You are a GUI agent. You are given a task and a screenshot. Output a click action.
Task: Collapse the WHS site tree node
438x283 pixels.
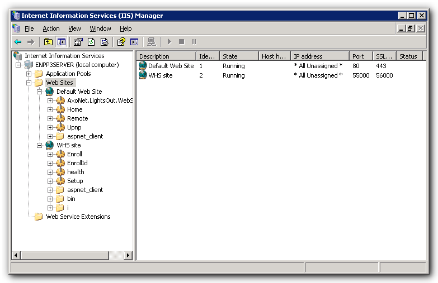tap(39, 145)
